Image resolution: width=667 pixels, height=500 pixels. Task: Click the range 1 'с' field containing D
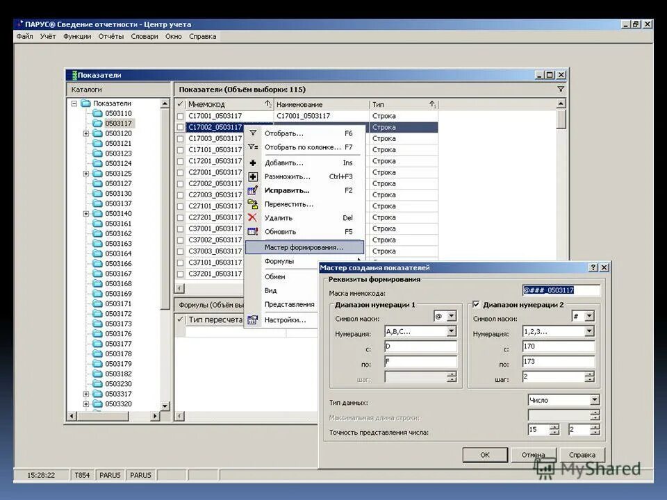(420, 347)
